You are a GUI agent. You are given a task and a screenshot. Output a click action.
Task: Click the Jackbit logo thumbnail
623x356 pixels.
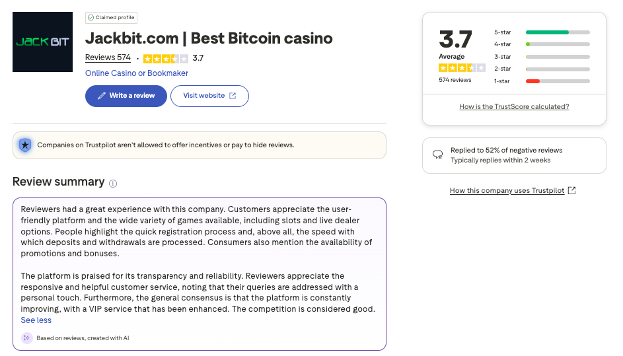(x=42, y=42)
